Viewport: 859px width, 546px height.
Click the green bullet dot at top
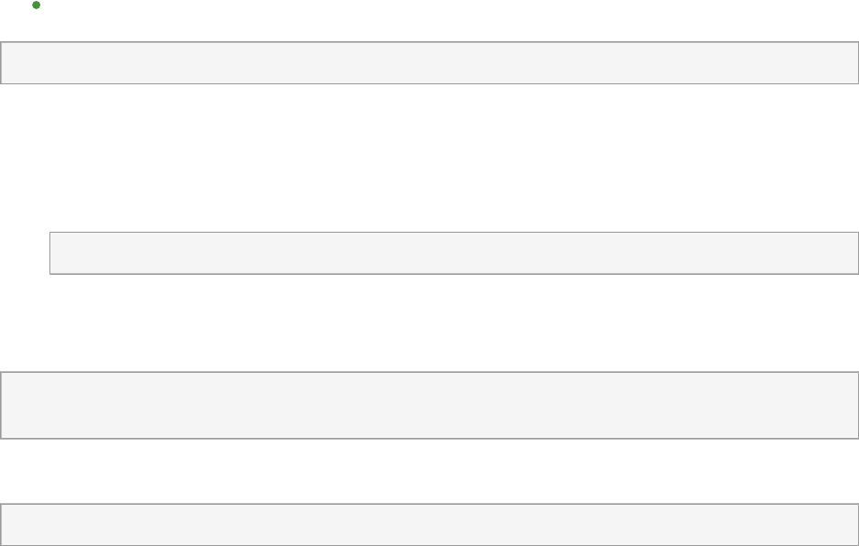(36, 5)
